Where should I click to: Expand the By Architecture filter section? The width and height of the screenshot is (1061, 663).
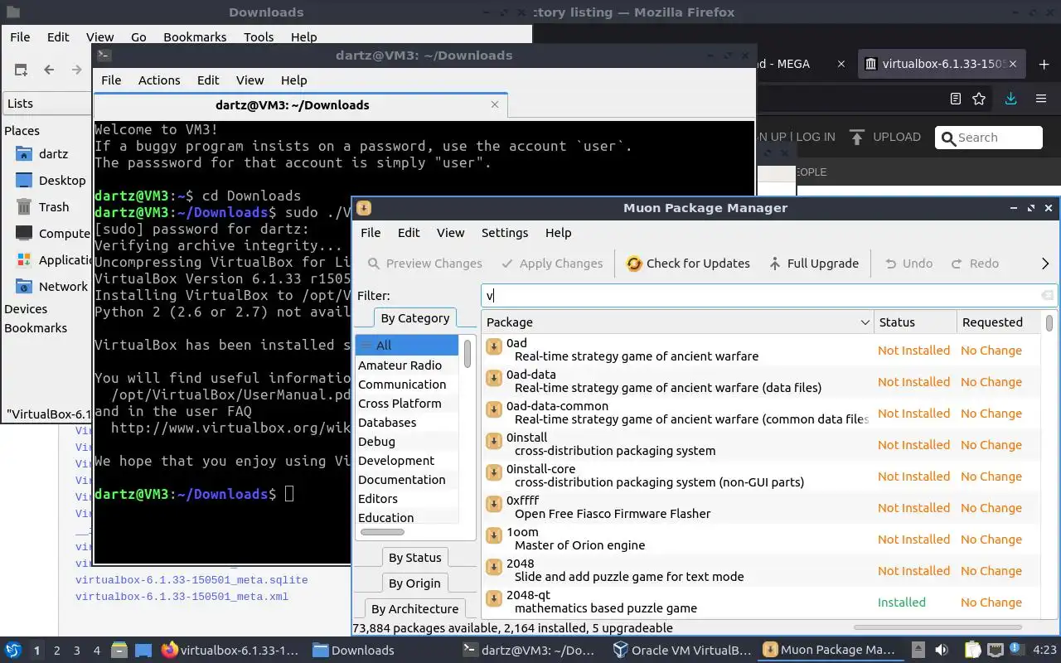414,609
